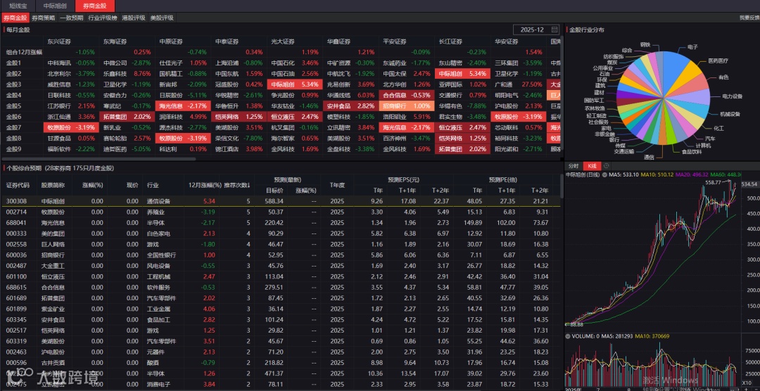Switch to the 短线宝 top tab
The image size is (760, 391).
tap(18, 6)
